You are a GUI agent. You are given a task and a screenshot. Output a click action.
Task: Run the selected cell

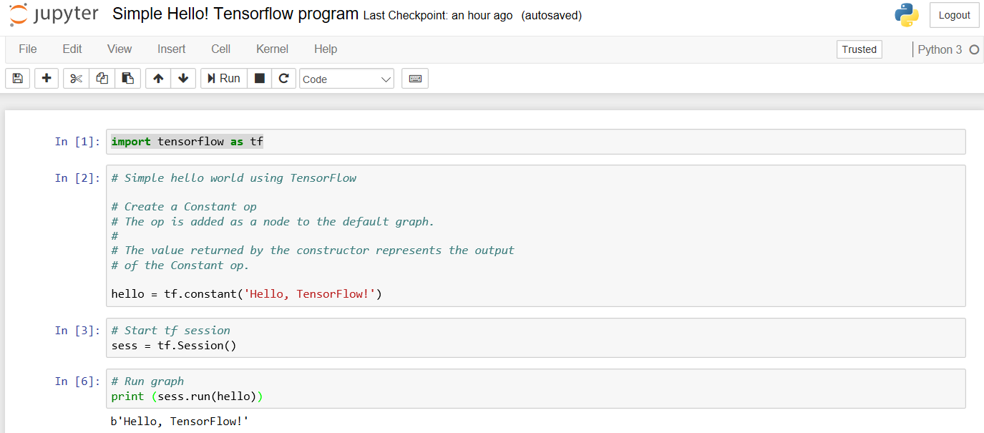point(223,78)
